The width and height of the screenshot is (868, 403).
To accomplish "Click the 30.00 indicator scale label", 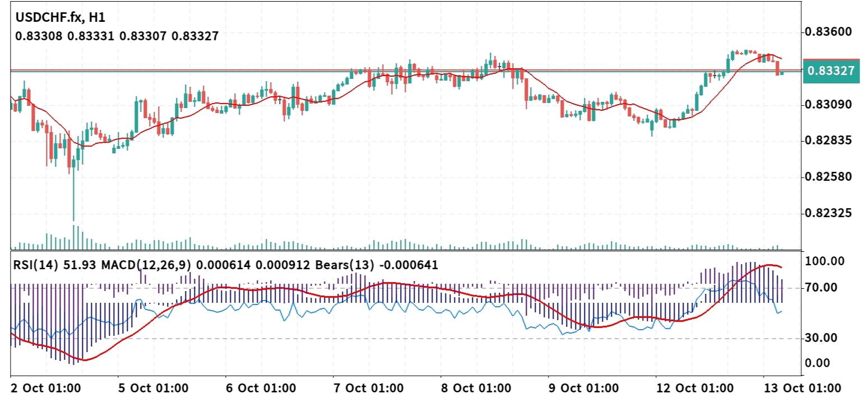I will [821, 338].
